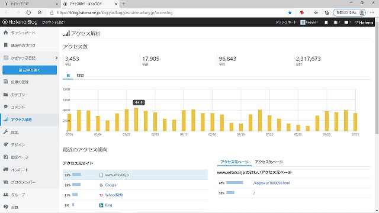Click the blue favorite star in address bar
Viewport: 379px width, 213px height.
pyautogui.click(x=290, y=12)
